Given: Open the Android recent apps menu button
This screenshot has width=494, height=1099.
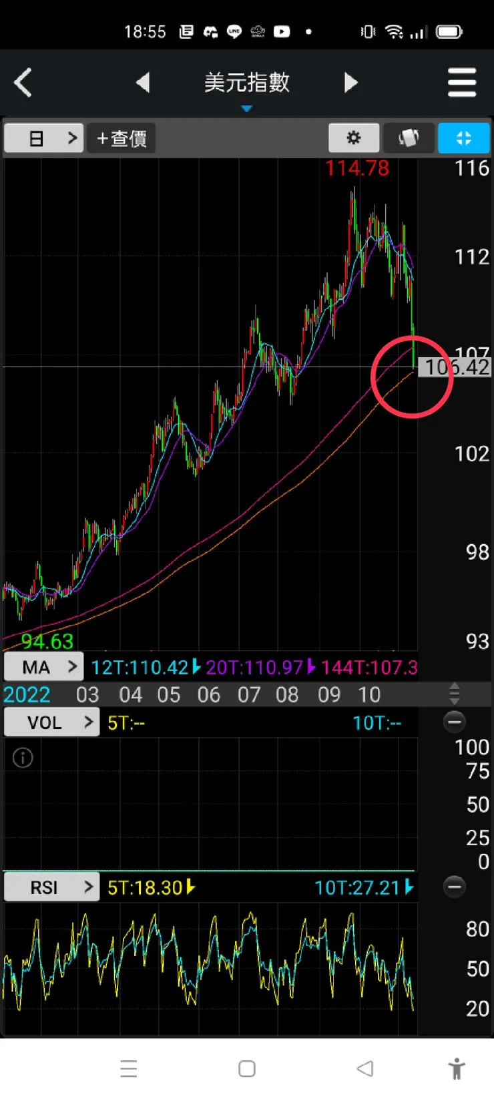Looking at the screenshot, I should [129, 1068].
